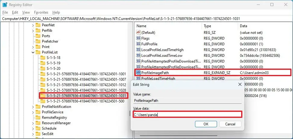Select the ProfileImagePath value name
Screen dimensions: 293x139
pos(155,73)
